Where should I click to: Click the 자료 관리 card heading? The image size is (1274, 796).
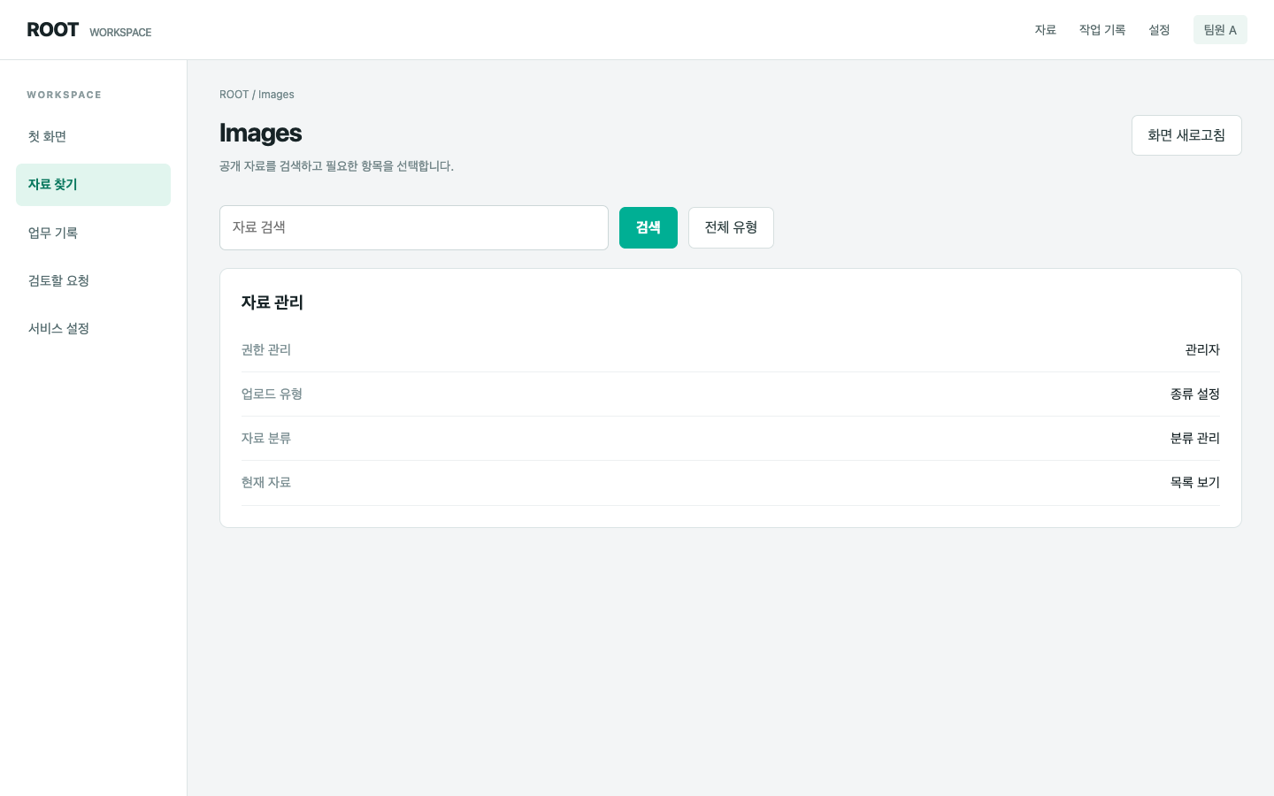point(272,302)
